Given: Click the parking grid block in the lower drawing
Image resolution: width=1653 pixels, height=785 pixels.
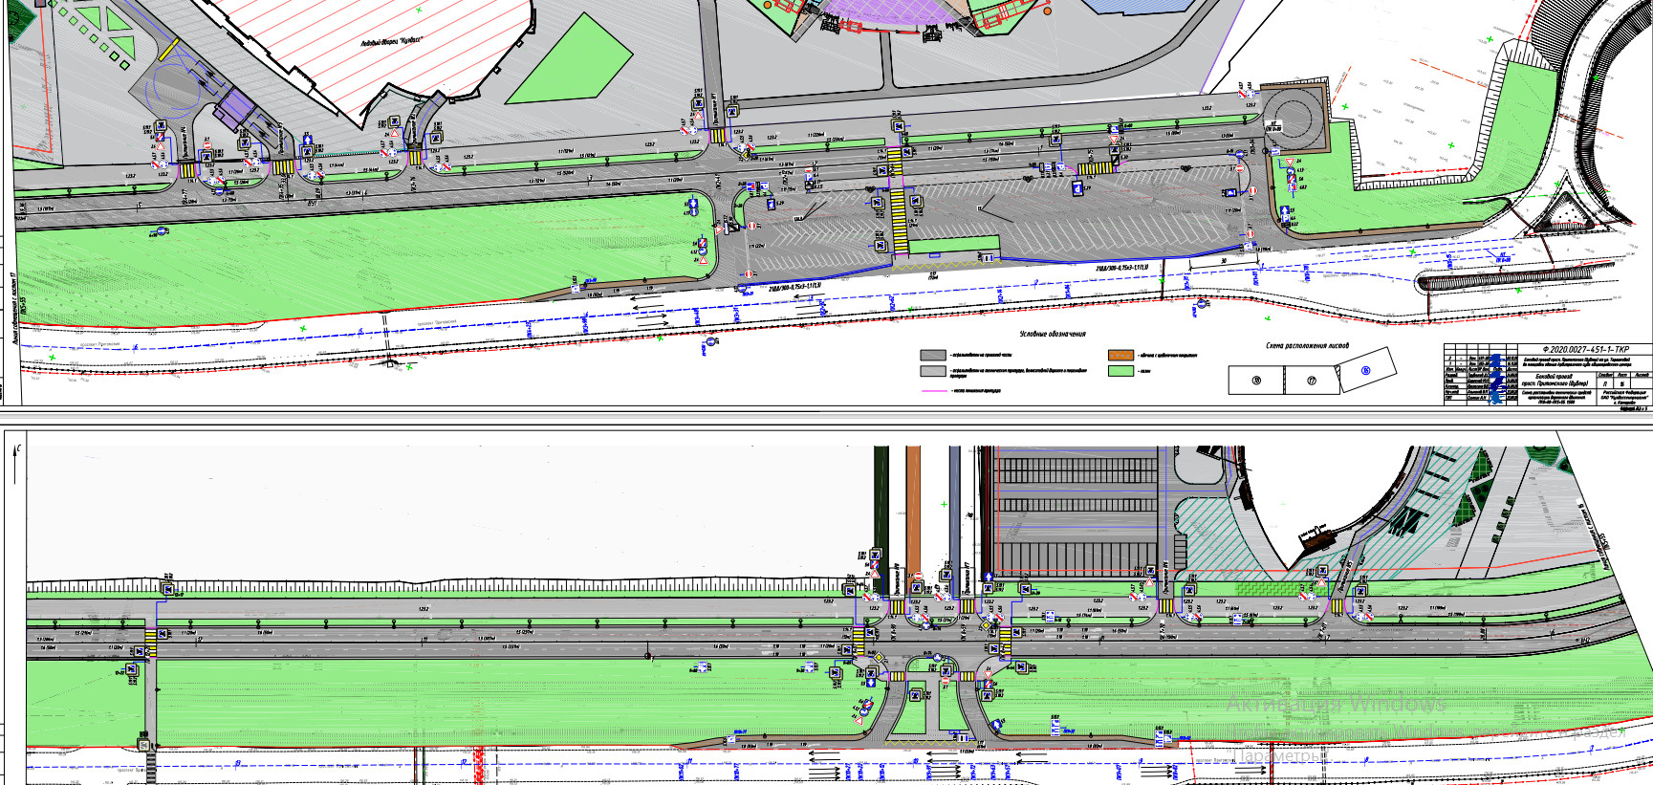Looking at the screenshot, I should coord(1077,512).
